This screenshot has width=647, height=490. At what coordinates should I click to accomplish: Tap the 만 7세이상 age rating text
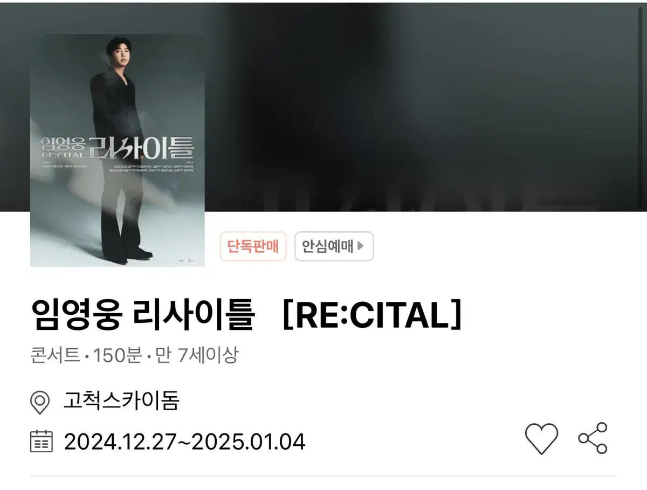click(x=196, y=355)
